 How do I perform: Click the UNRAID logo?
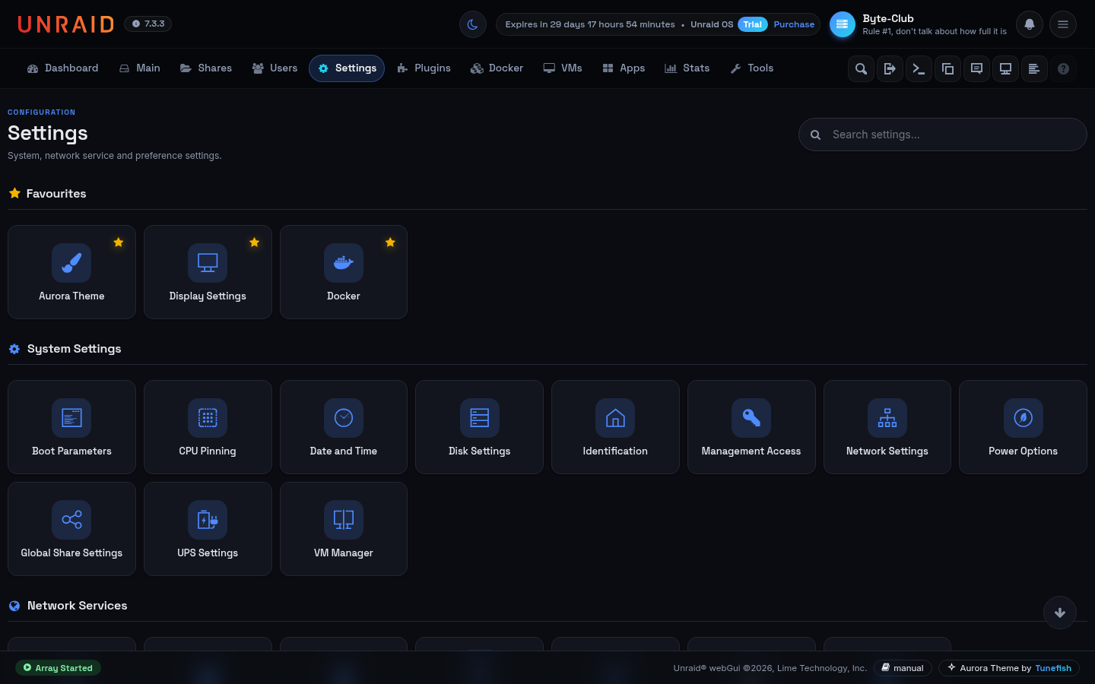tap(66, 24)
